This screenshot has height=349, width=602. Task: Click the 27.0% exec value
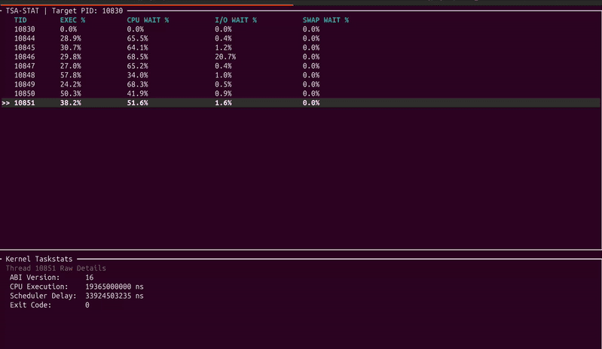pyautogui.click(x=70, y=66)
